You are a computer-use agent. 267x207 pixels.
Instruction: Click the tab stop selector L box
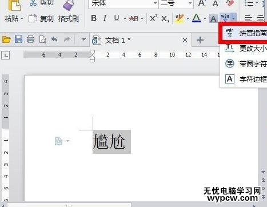[x=6, y=55]
